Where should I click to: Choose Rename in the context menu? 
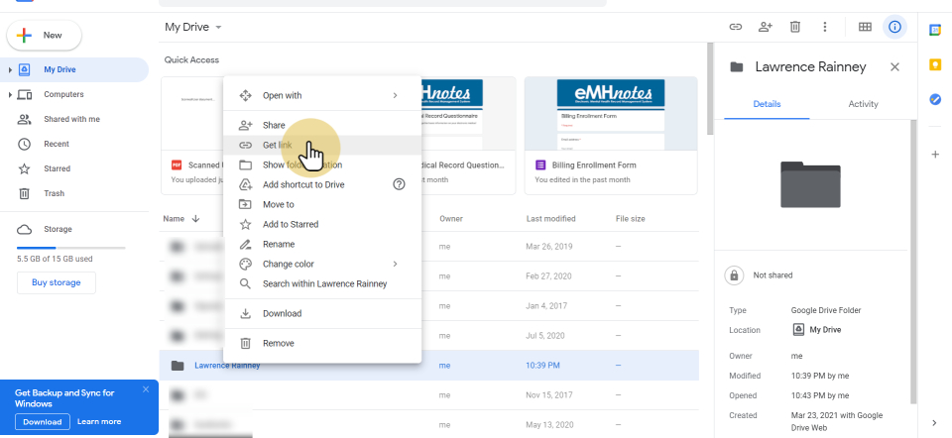click(x=278, y=245)
